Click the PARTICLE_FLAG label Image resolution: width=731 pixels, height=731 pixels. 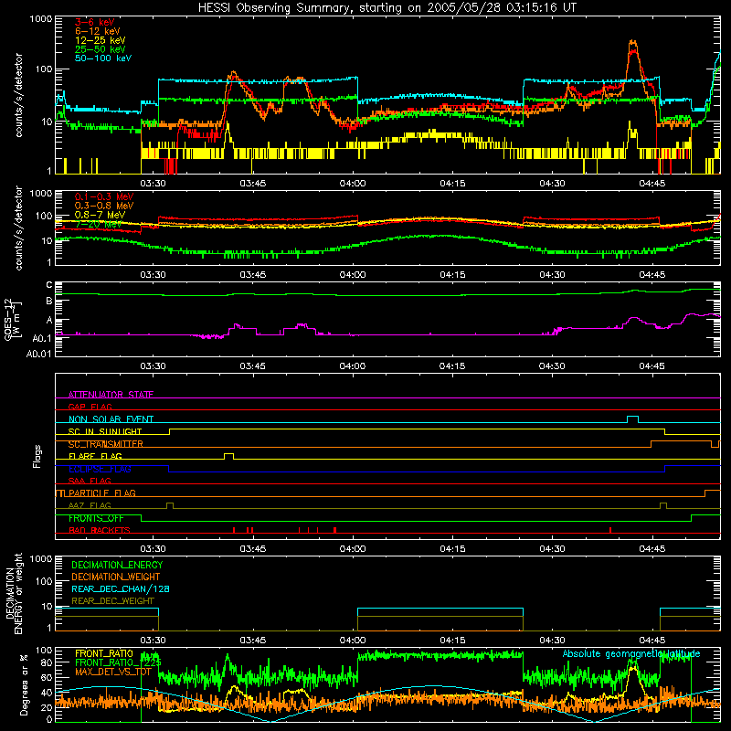click(102, 493)
